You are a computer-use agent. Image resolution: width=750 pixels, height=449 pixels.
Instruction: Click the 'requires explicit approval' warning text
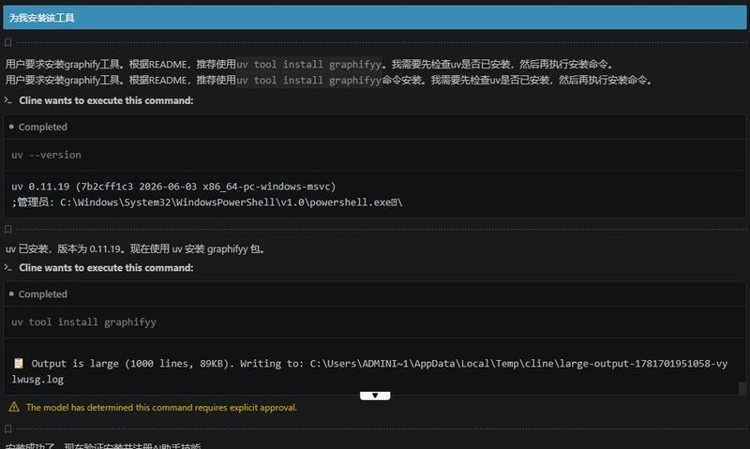click(x=161, y=408)
